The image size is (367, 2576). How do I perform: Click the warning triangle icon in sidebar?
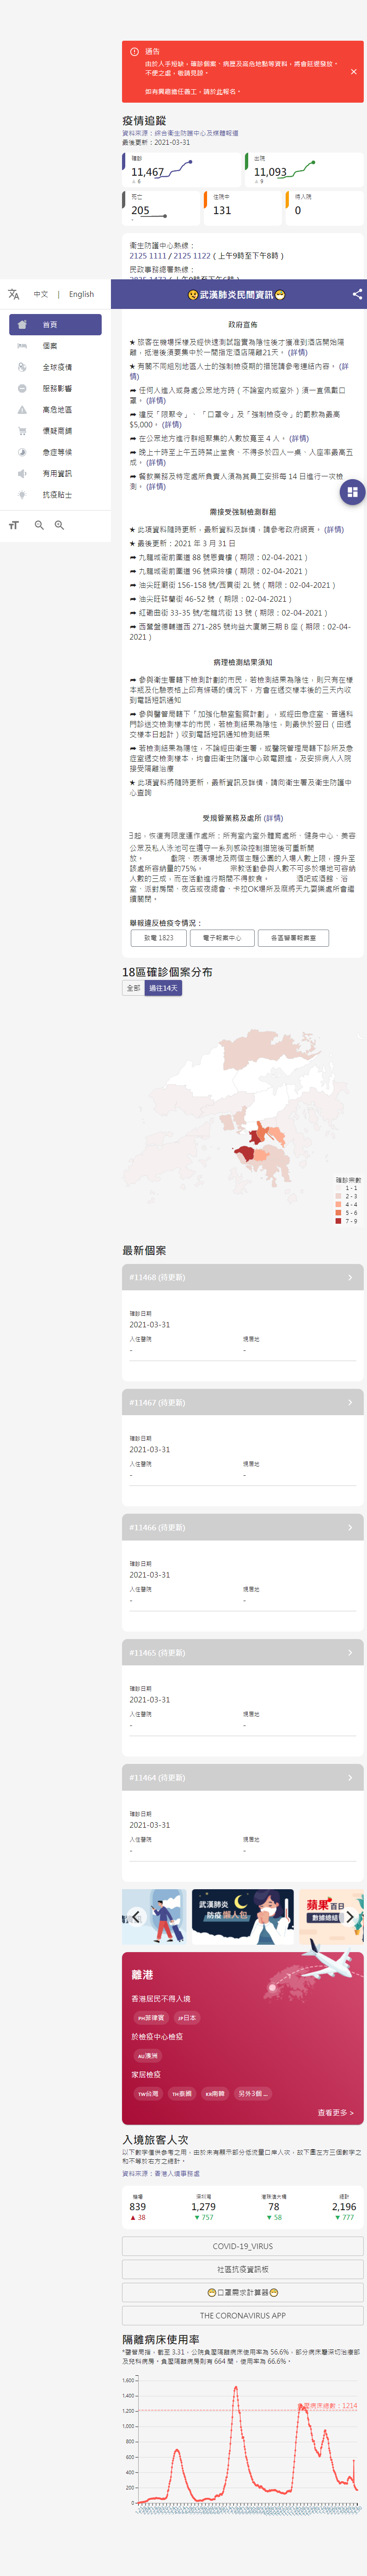pos(22,410)
